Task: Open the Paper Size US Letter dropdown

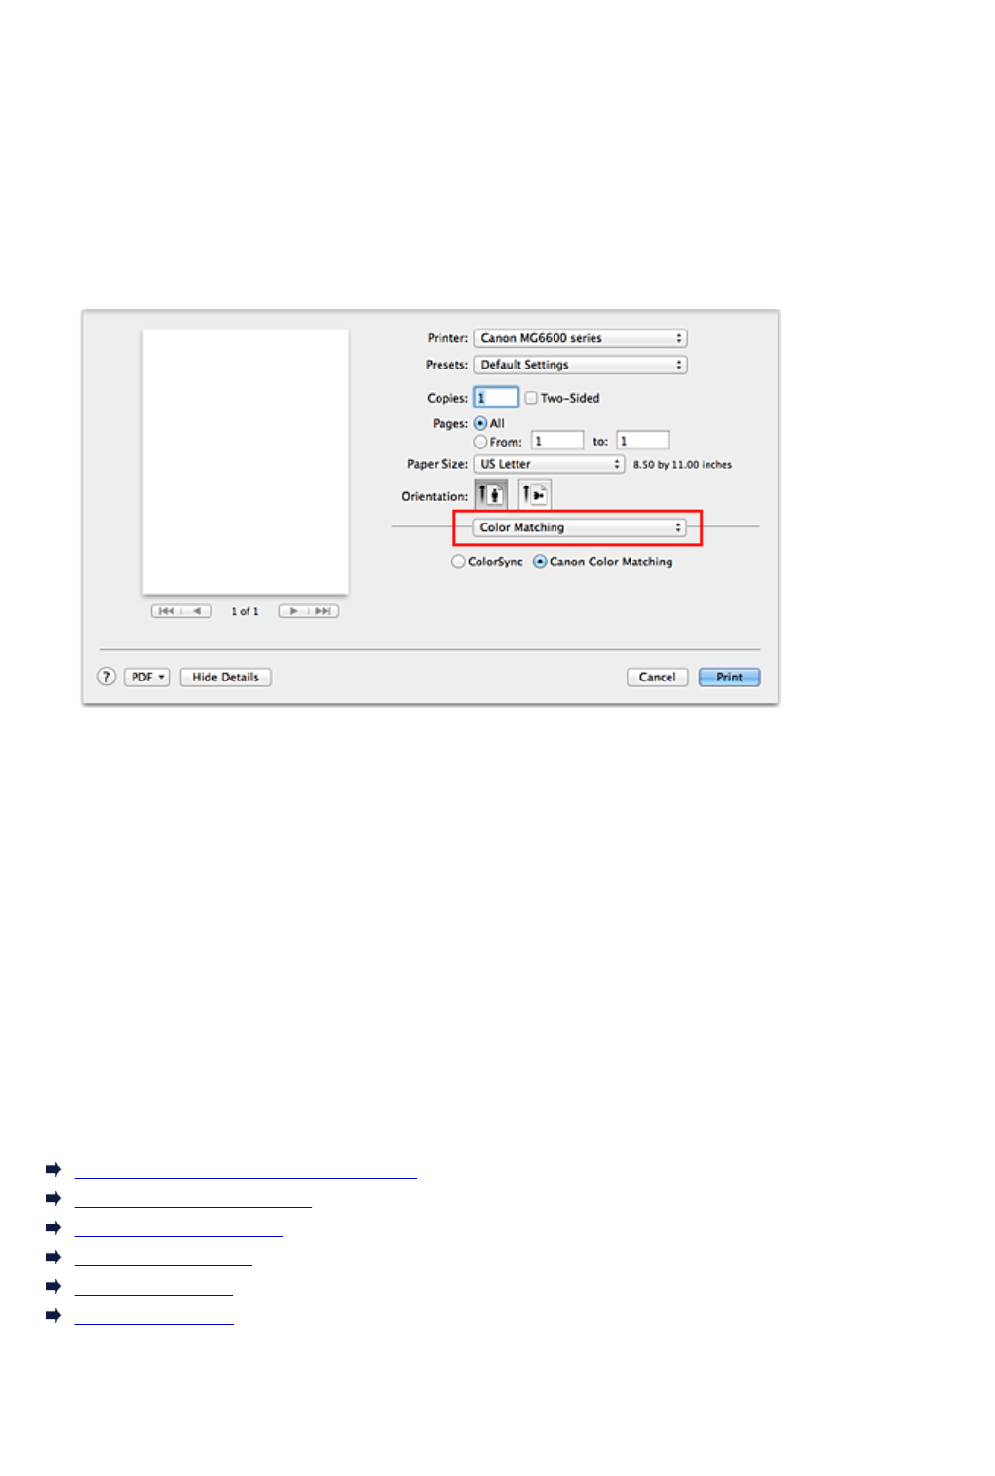Action: pyautogui.click(x=549, y=464)
